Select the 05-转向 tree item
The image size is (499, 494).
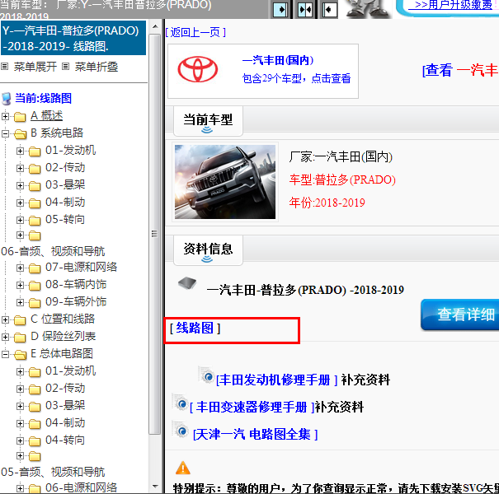[x=65, y=220]
